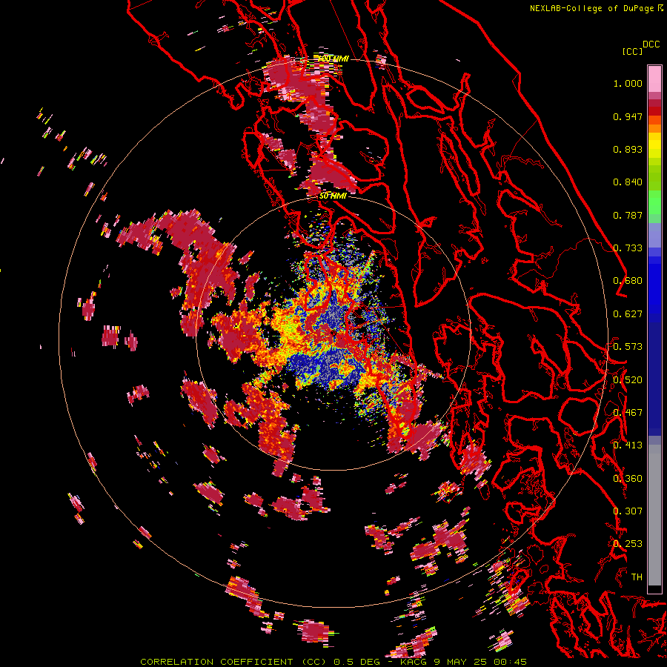The height and width of the screenshot is (667, 667).
Task: Pick the dark navy segment of the color bar
Action: [x=654, y=379]
